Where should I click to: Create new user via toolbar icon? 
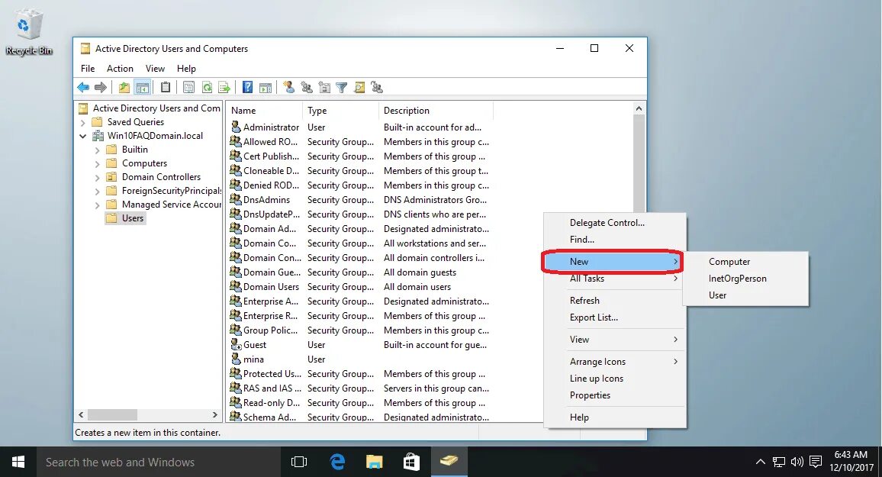289,87
